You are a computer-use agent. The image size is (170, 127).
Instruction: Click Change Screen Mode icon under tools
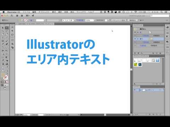pos(5,89)
